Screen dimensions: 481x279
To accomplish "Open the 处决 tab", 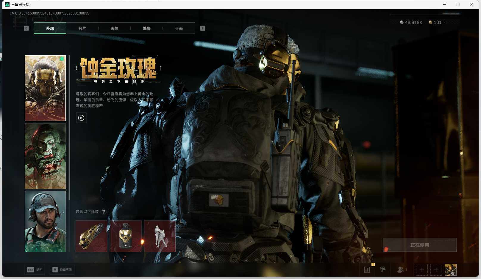I will (146, 28).
